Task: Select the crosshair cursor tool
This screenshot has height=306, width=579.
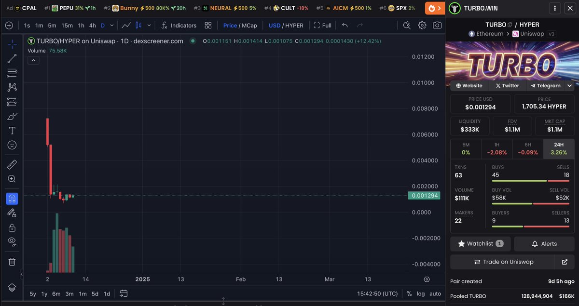Action: coord(12,44)
